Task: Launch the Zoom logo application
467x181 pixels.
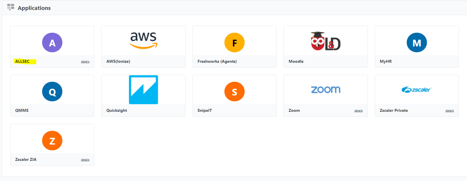Action: [x=326, y=90]
